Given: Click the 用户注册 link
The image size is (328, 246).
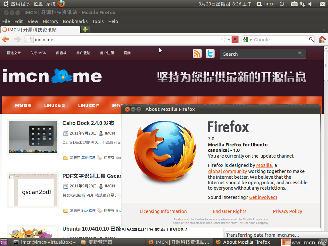Looking at the screenshot, I should click(107, 53).
